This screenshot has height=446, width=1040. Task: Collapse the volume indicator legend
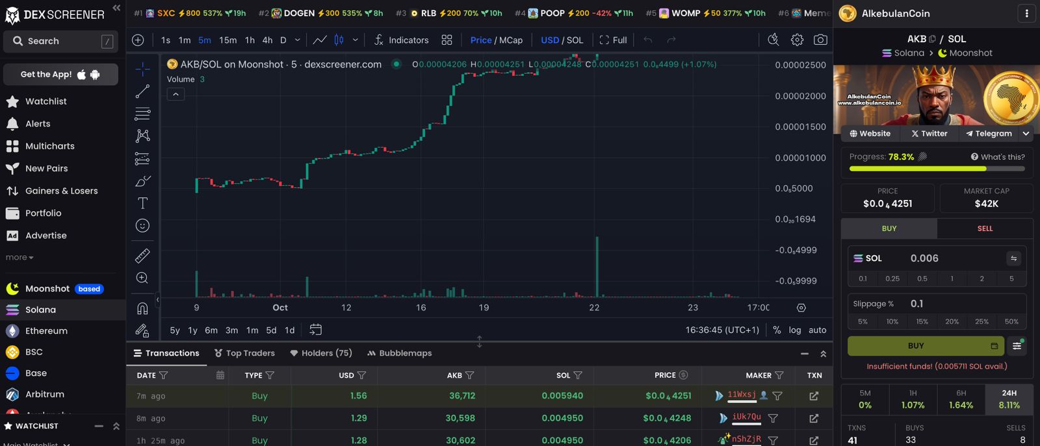[x=175, y=95]
